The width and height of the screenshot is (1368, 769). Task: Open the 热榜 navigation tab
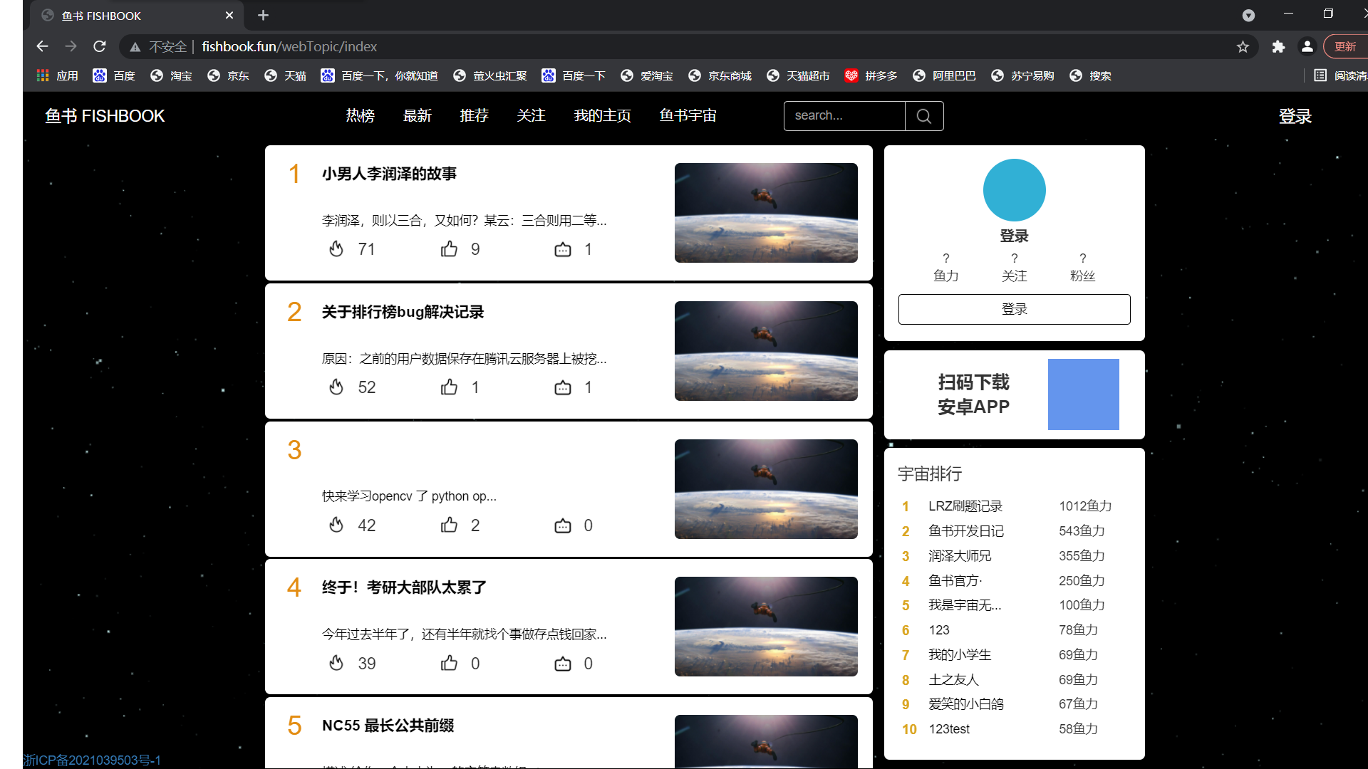click(360, 115)
